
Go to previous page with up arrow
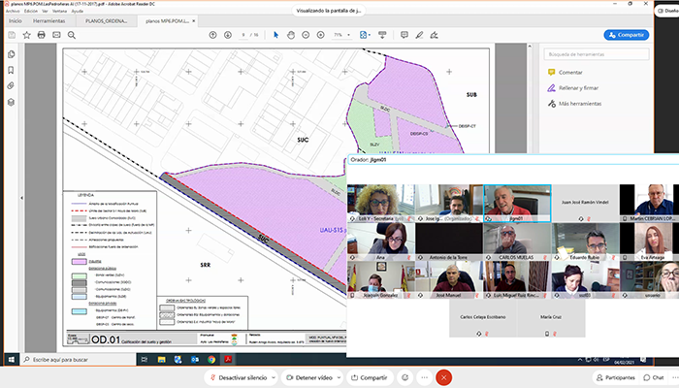click(212, 35)
